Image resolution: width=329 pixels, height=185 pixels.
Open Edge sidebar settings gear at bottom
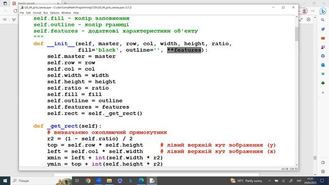[x=323, y=171]
